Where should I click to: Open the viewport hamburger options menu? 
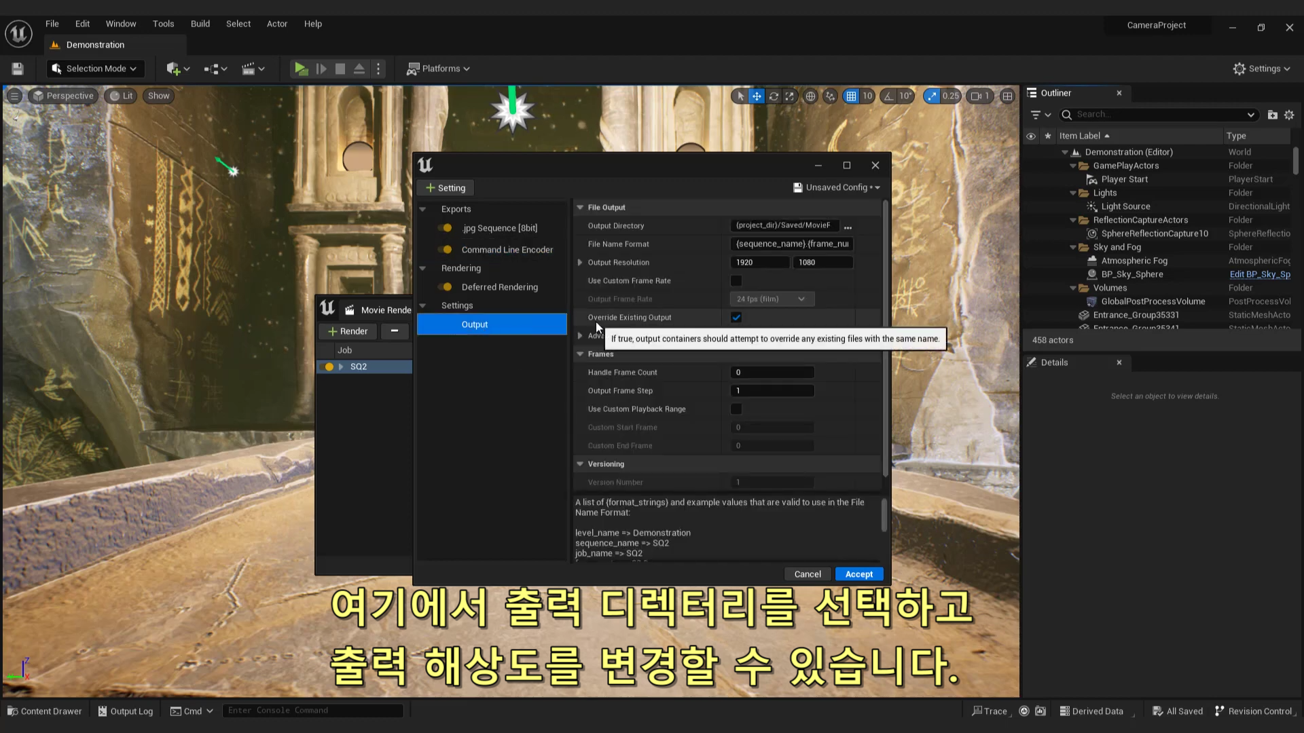(x=14, y=96)
